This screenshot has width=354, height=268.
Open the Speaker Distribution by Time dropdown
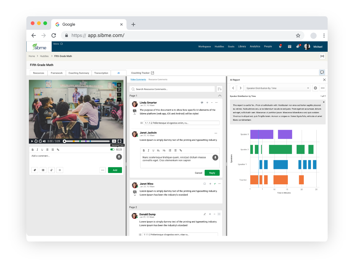click(277, 88)
